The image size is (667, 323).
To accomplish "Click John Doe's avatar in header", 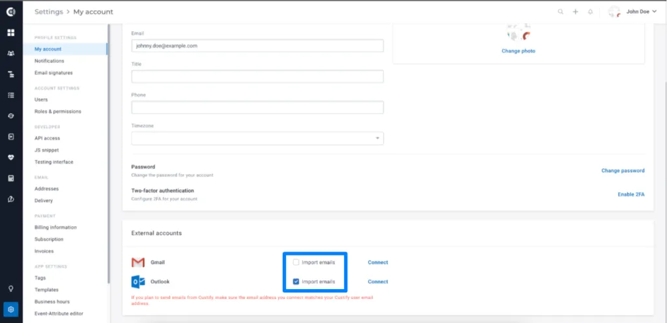I will [x=614, y=12].
